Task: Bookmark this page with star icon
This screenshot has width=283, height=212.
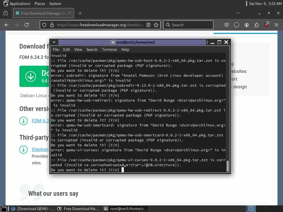Action: [x=156, y=25]
